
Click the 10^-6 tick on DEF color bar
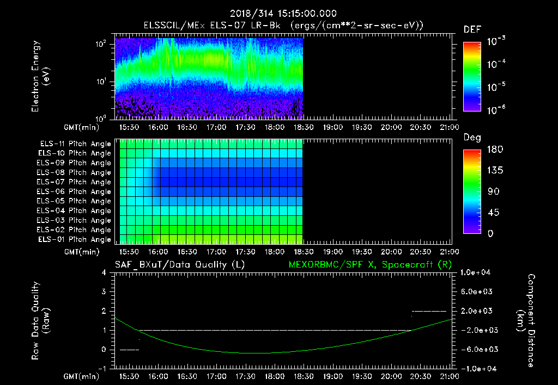pyautogui.click(x=496, y=110)
